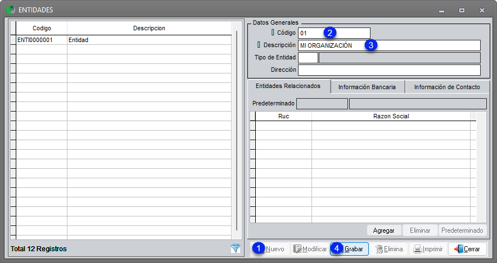Image resolution: width=497 pixels, height=263 pixels.
Task: Click the Ruc column header
Action: point(284,116)
